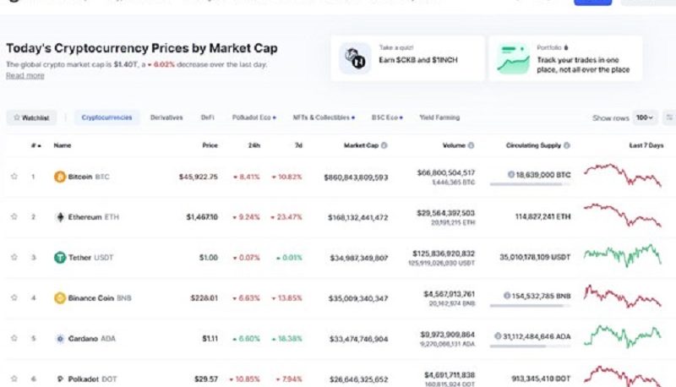Star Bitcoin to add to watchlist
The image size is (676, 387).
click(x=14, y=177)
